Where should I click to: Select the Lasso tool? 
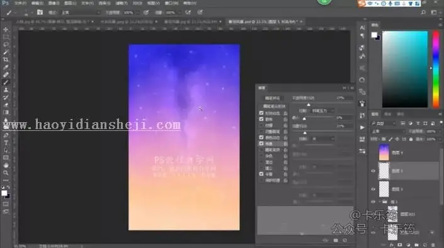[6, 45]
